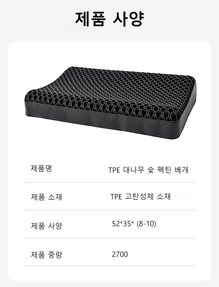219x287 pixels.
Task: Click the black honeycomb pillow product image
Action: pos(109,102)
